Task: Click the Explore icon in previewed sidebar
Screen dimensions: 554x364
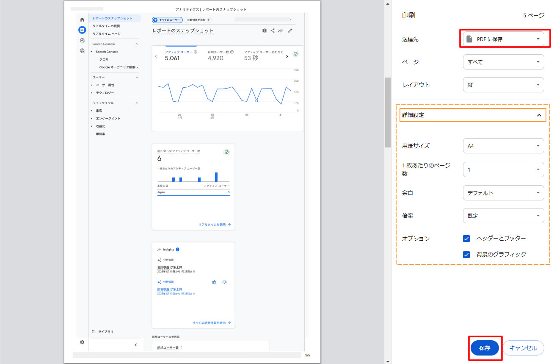Action: pos(82,40)
